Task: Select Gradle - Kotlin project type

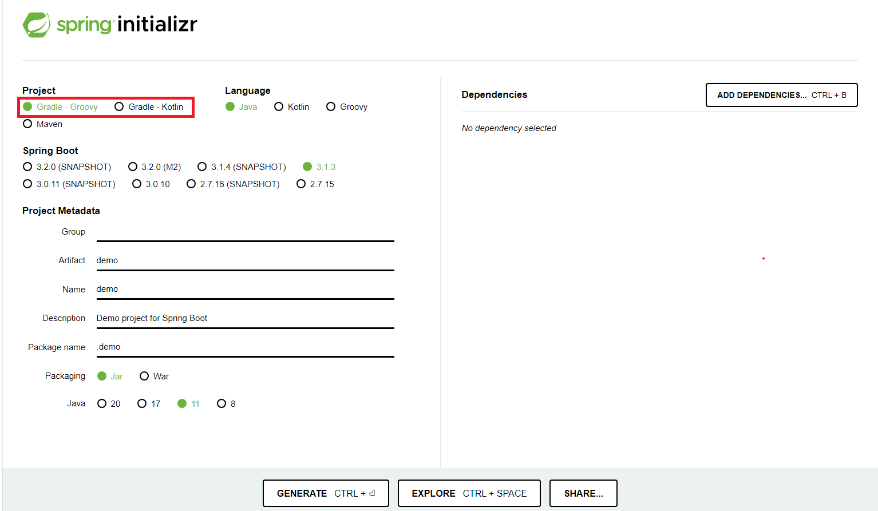Action: coord(149,107)
